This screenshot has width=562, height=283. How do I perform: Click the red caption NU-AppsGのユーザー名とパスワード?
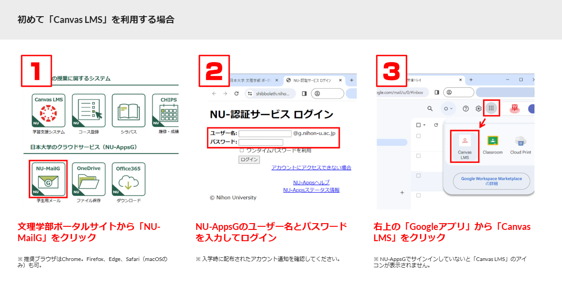(x=272, y=232)
